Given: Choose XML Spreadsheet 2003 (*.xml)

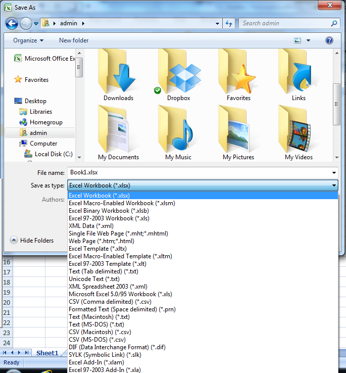Looking at the screenshot, I should coord(203,287).
